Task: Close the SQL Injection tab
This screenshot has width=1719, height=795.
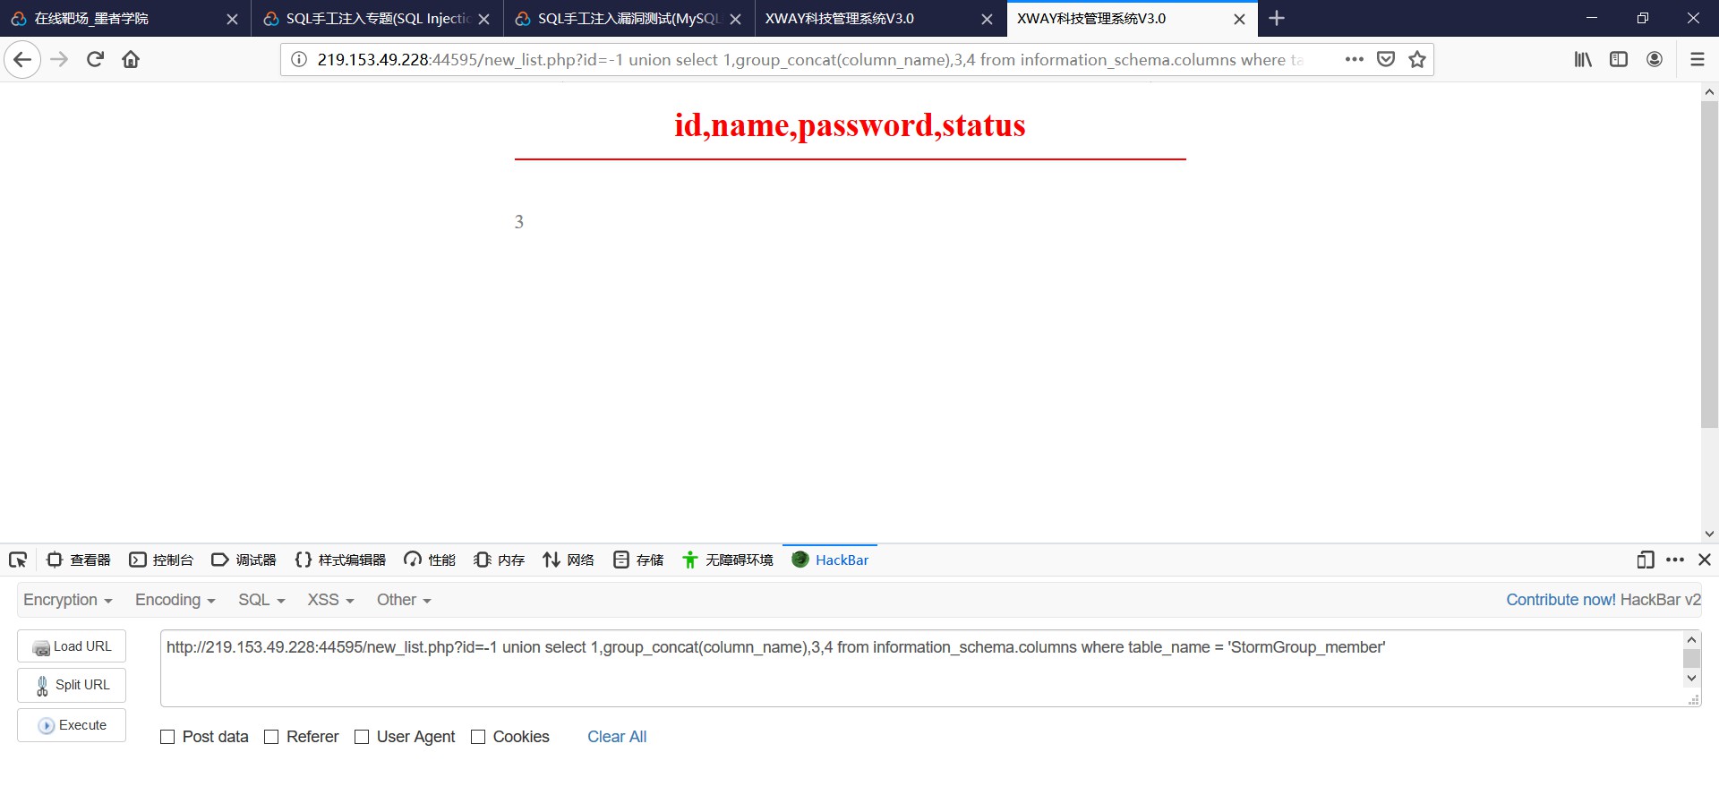Action: coord(483,19)
